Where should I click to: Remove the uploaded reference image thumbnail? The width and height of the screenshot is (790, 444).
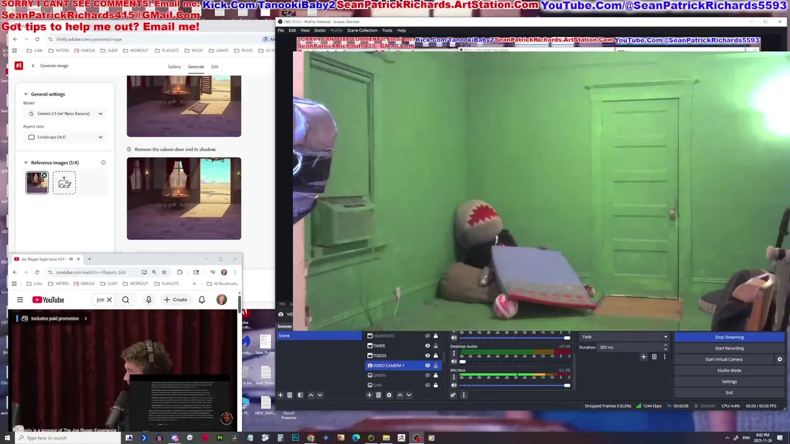coord(44,176)
